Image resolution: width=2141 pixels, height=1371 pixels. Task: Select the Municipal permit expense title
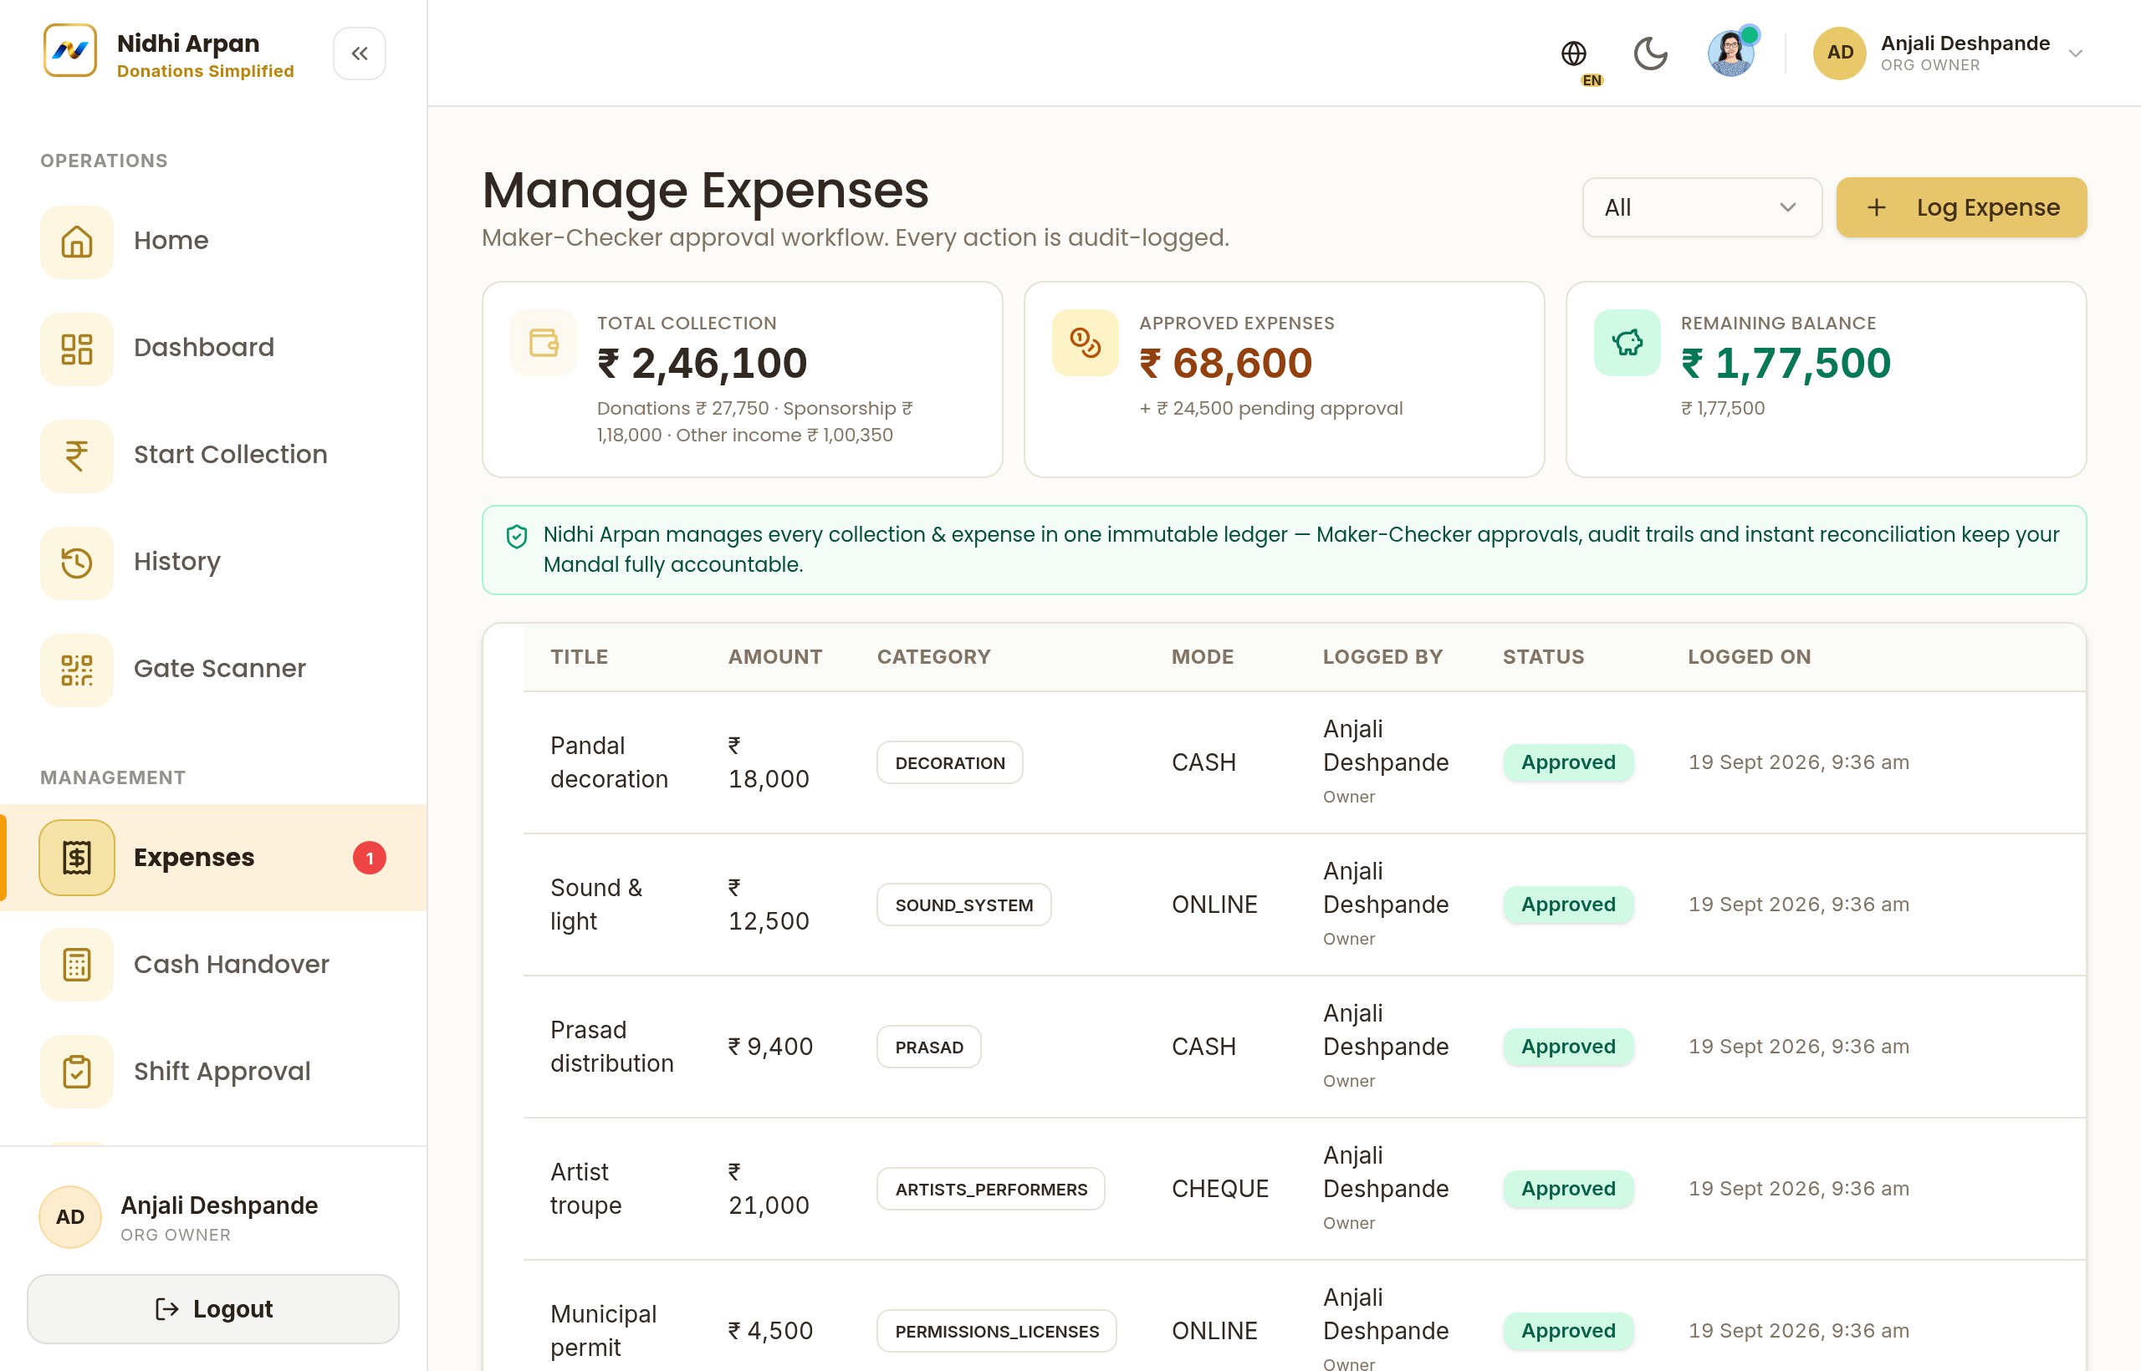[604, 1331]
